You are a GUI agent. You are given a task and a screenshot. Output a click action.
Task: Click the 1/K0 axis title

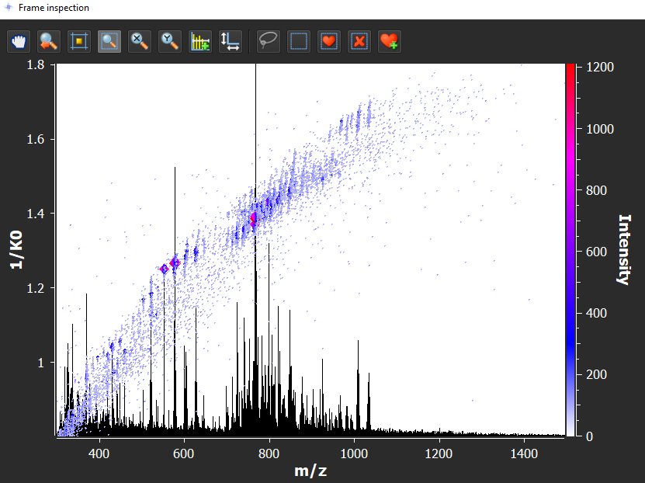16,250
